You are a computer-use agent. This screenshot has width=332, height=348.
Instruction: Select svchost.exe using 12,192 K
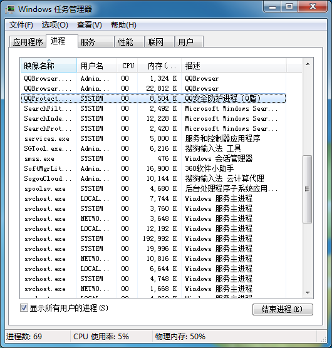(153, 228)
